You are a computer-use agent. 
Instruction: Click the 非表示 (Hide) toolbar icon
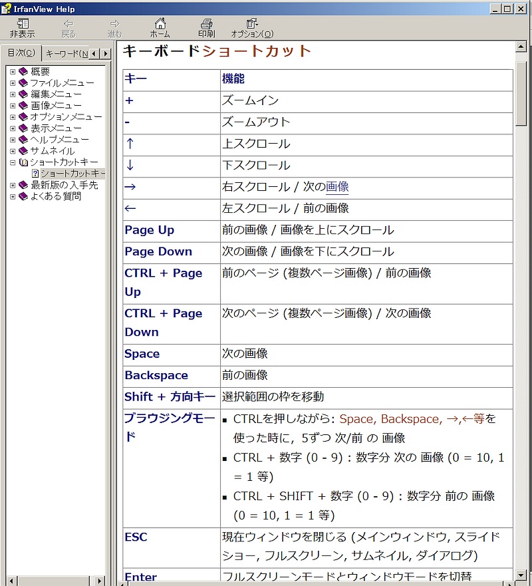[22, 27]
